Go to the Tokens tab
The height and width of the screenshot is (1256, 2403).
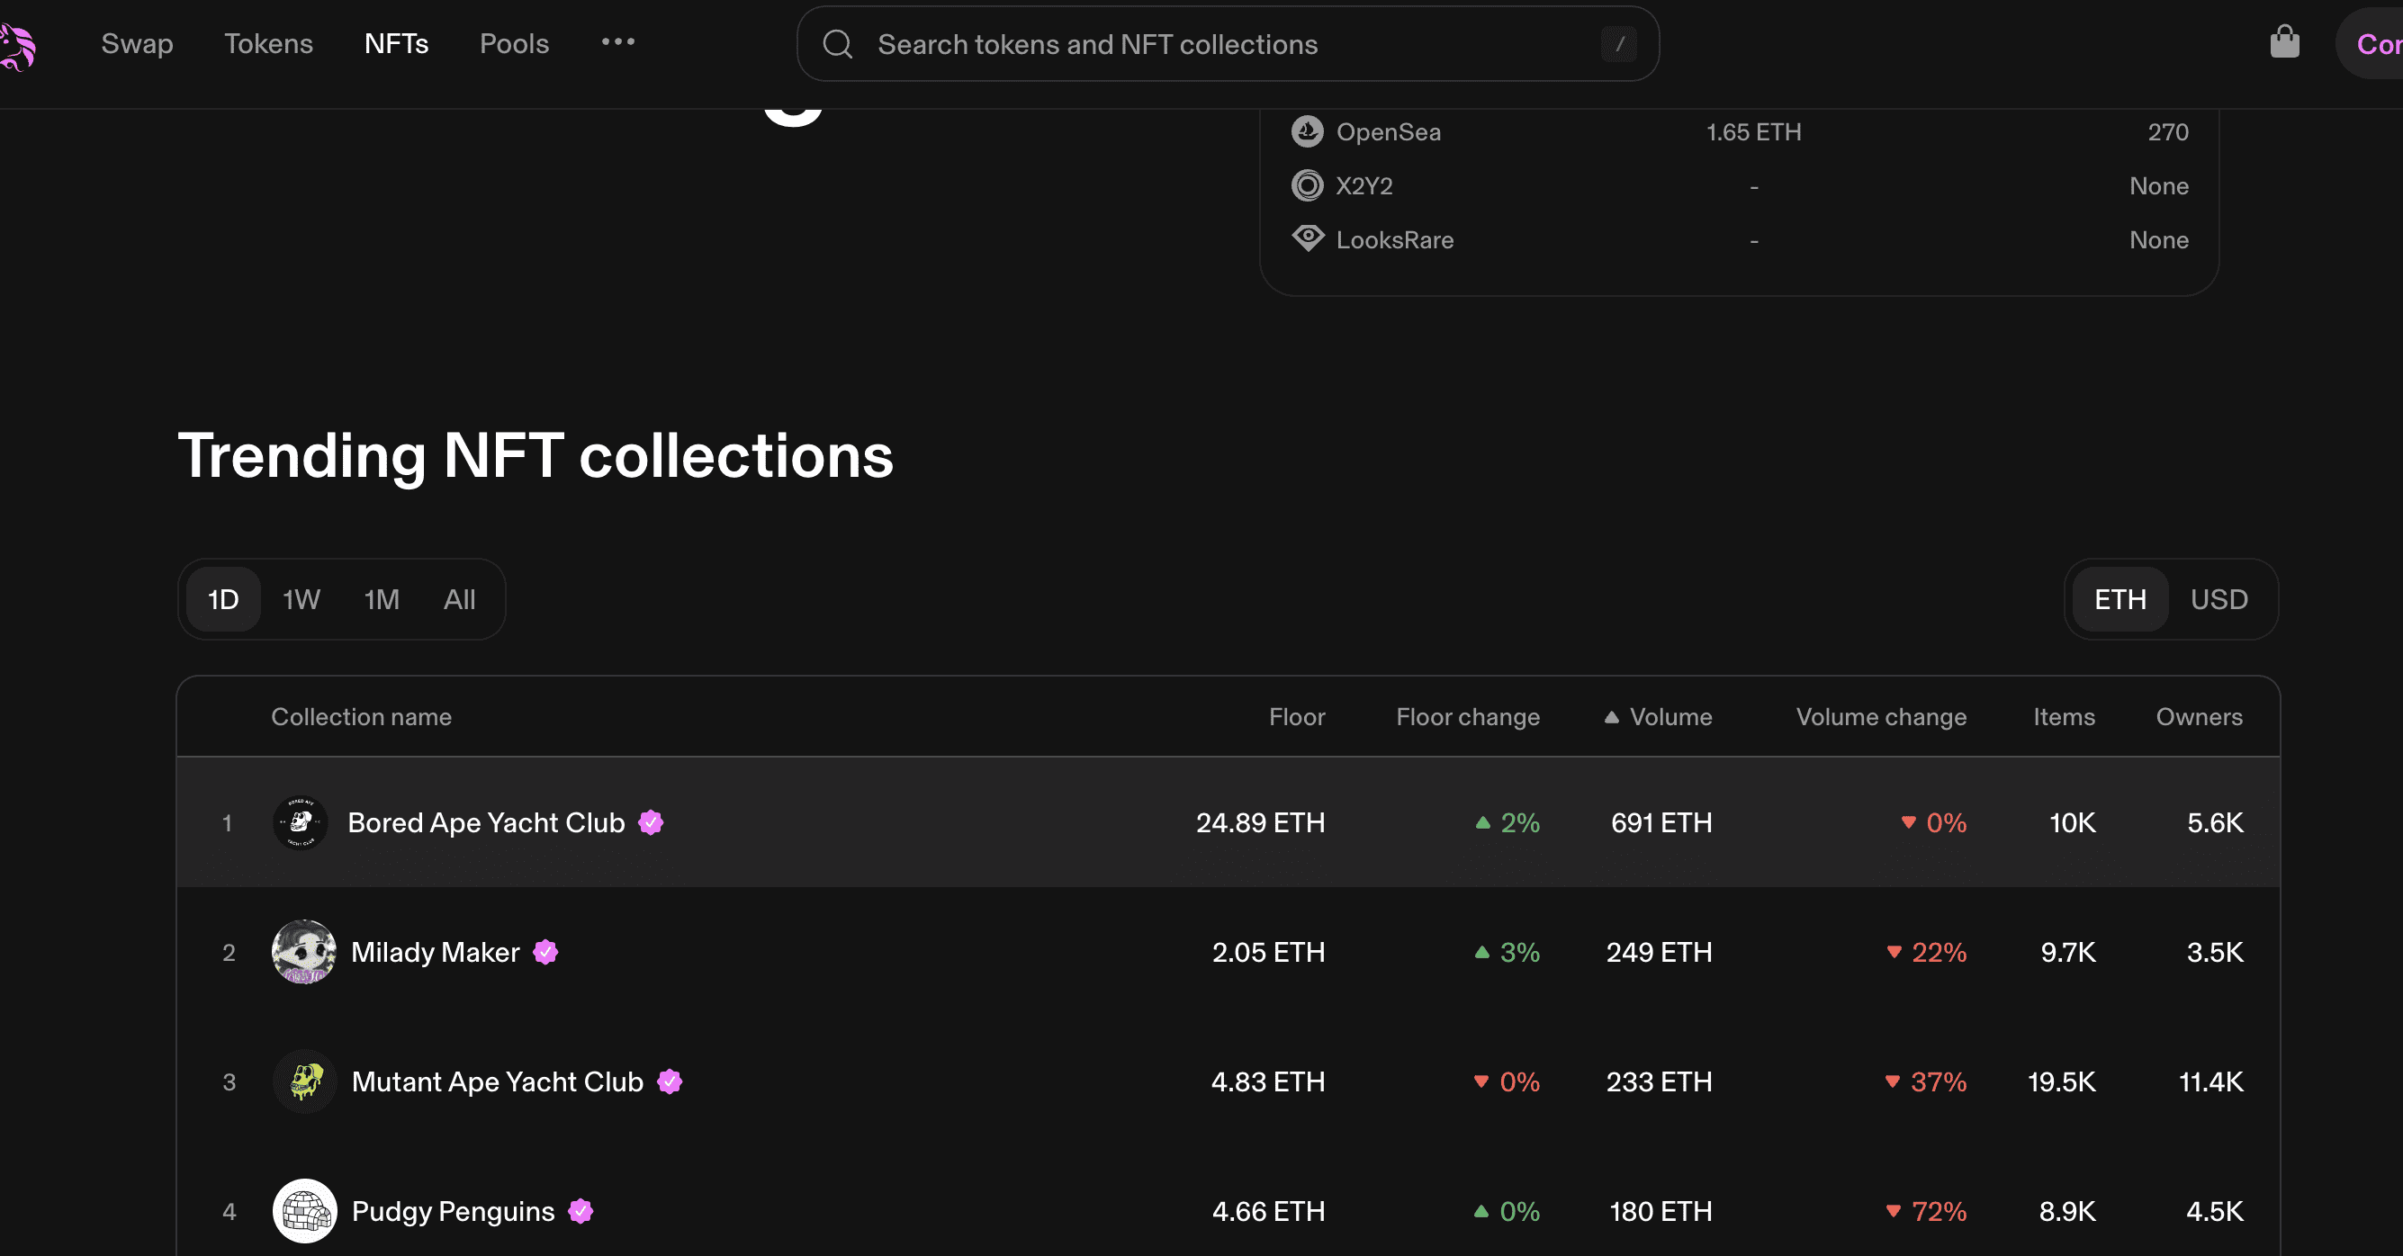coord(269,44)
